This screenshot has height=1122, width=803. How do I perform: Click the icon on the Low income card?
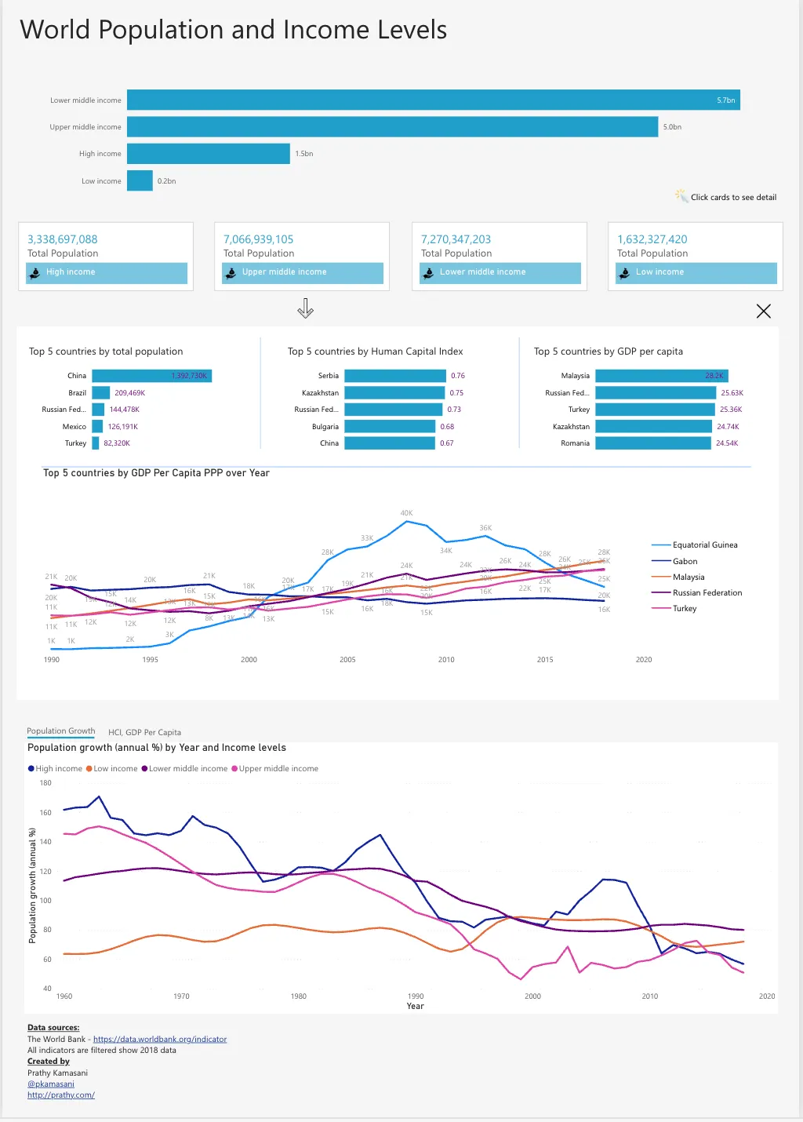pos(624,273)
